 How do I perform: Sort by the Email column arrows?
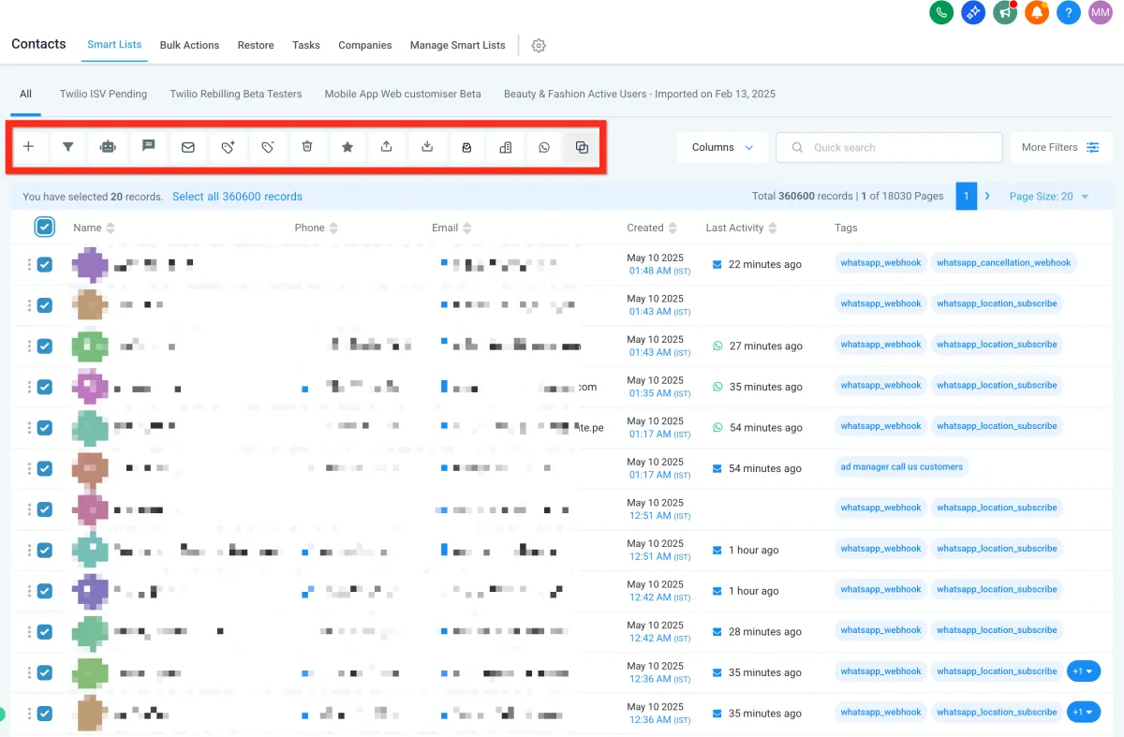[x=467, y=228]
